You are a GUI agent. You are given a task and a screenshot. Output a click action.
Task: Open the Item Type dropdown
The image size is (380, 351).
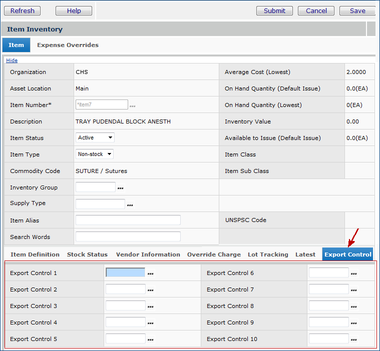[95, 154]
